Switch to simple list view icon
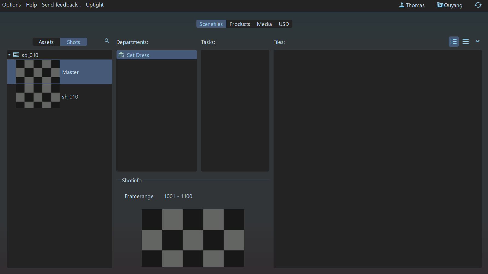 pyautogui.click(x=466, y=42)
